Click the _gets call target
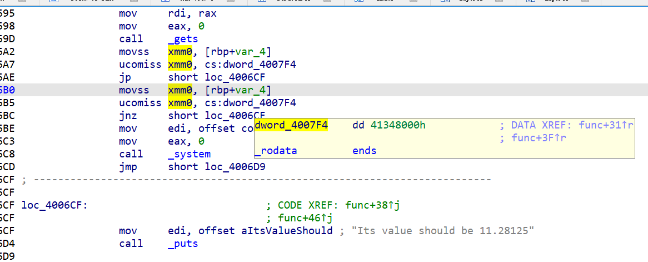 pos(183,39)
